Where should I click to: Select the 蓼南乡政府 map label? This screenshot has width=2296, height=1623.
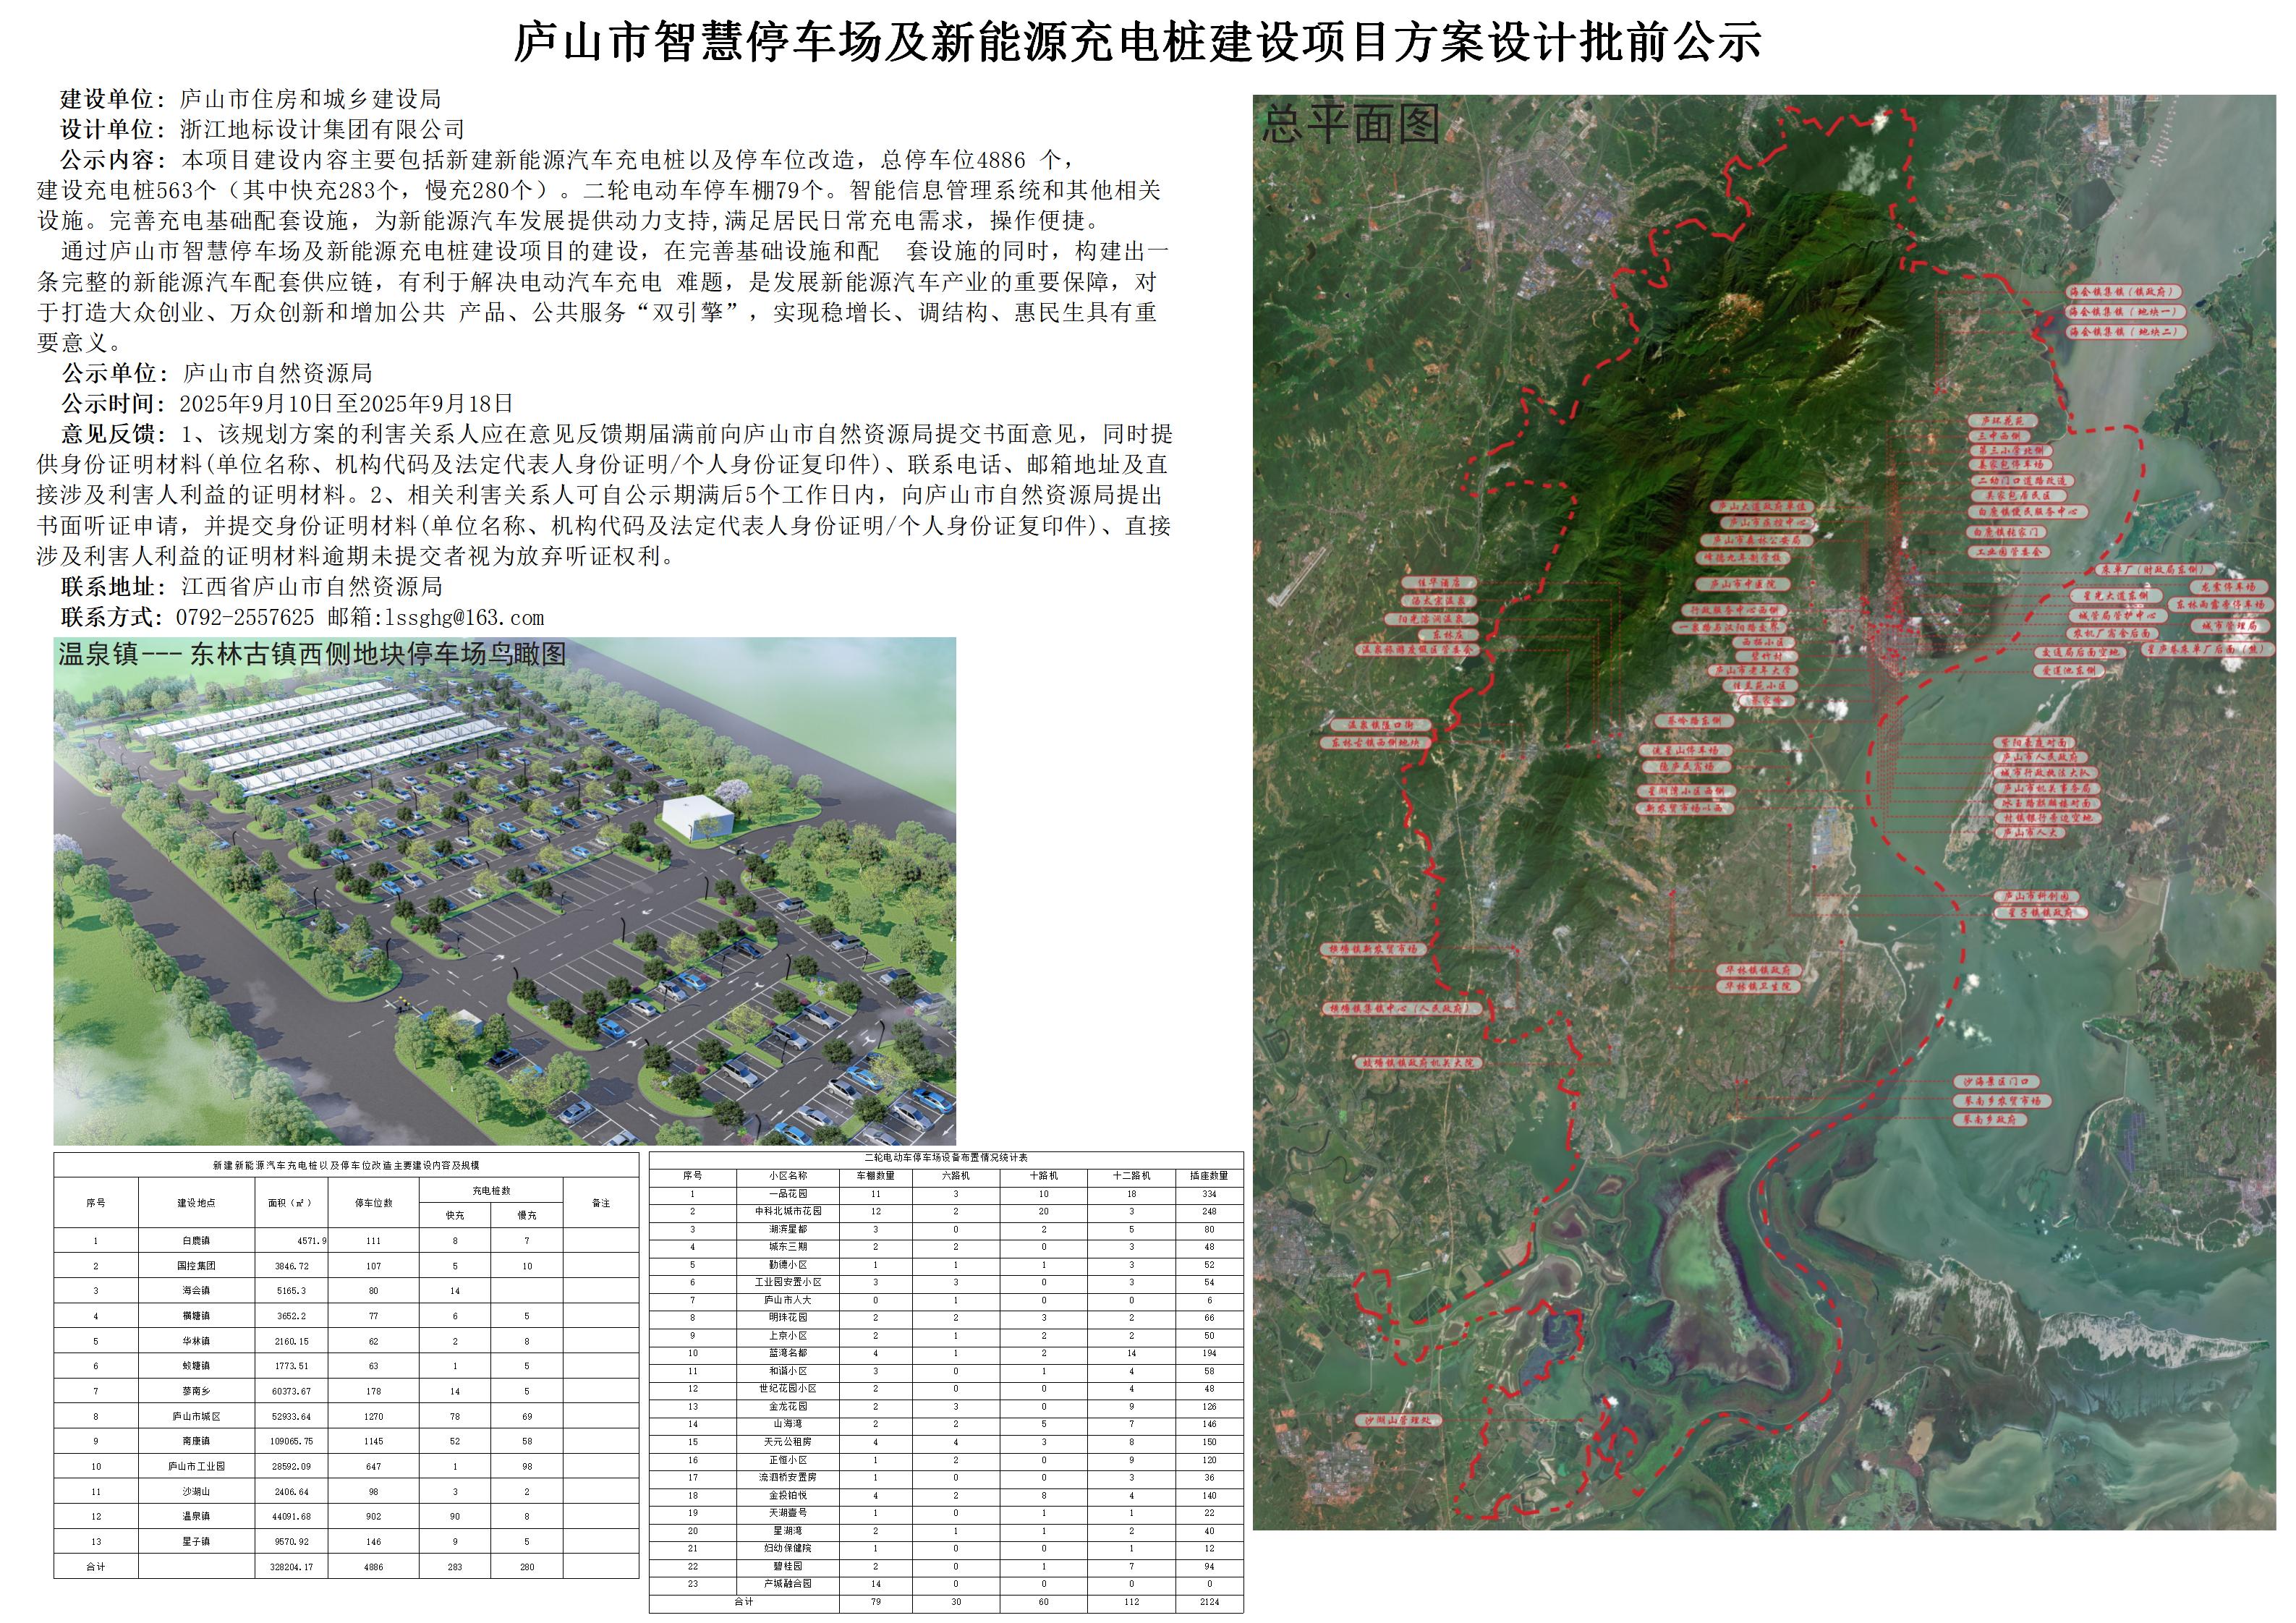1991,1120
